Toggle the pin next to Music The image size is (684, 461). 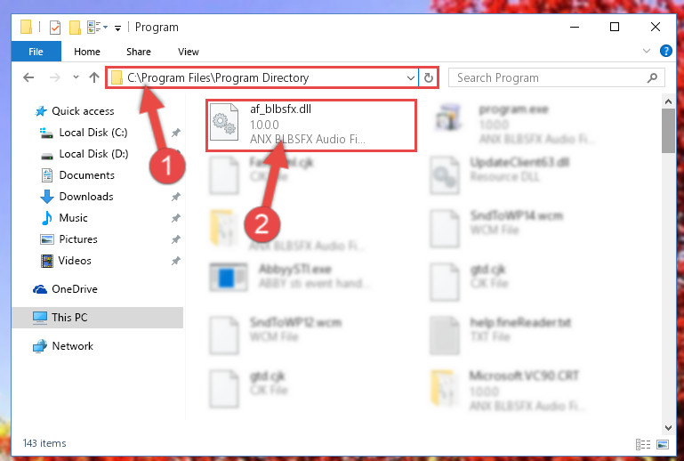coord(176,218)
